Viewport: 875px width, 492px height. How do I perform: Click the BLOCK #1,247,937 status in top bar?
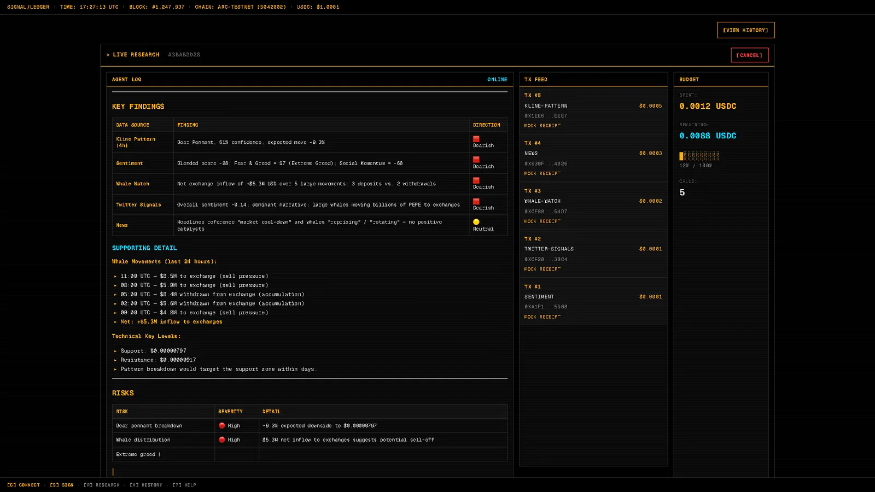click(x=157, y=7)
